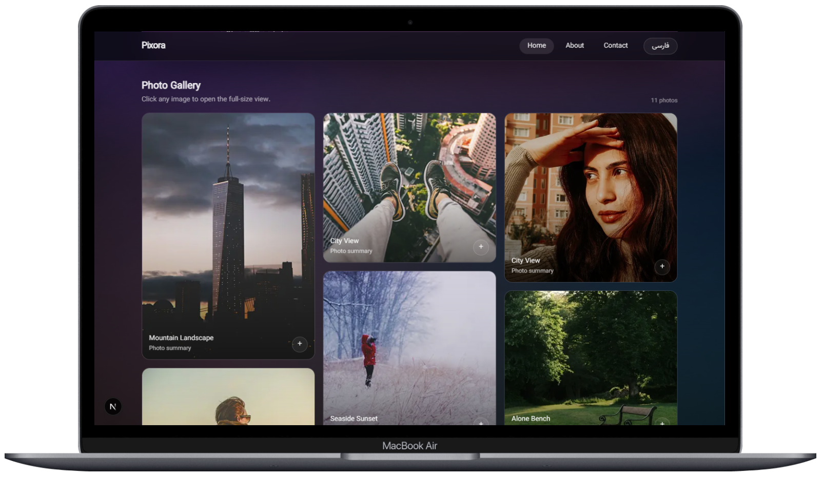824x478 pixels.
Task: Open the snowy field photo with red coat
Action: pyautogui.click(x=409, y=348)
